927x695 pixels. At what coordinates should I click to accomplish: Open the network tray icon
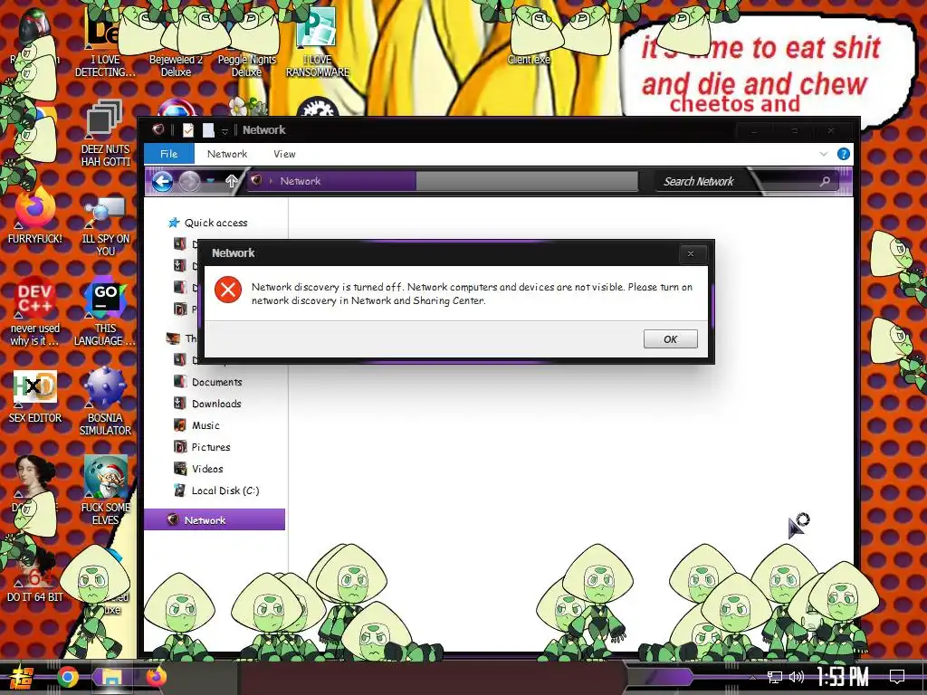coord(775,677)
